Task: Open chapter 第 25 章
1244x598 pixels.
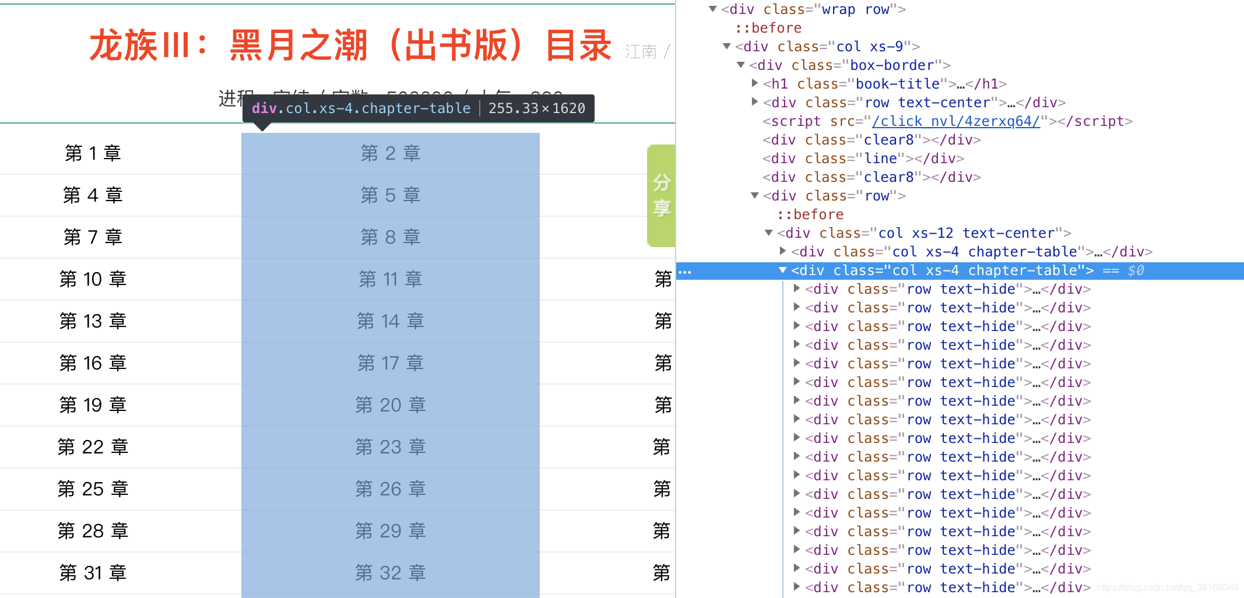Action: [x=93, y=489]
